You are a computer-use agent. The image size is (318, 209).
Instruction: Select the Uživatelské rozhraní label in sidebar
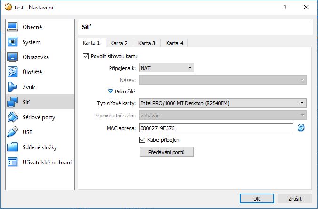pos(47,162)
